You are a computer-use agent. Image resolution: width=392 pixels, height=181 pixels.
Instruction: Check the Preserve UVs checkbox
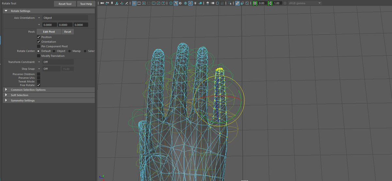[39, 78]
